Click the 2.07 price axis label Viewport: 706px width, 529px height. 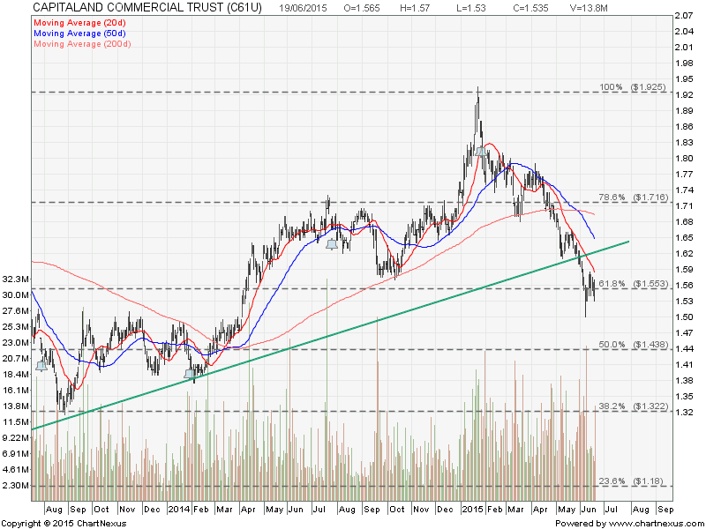(x=683, y=16)
